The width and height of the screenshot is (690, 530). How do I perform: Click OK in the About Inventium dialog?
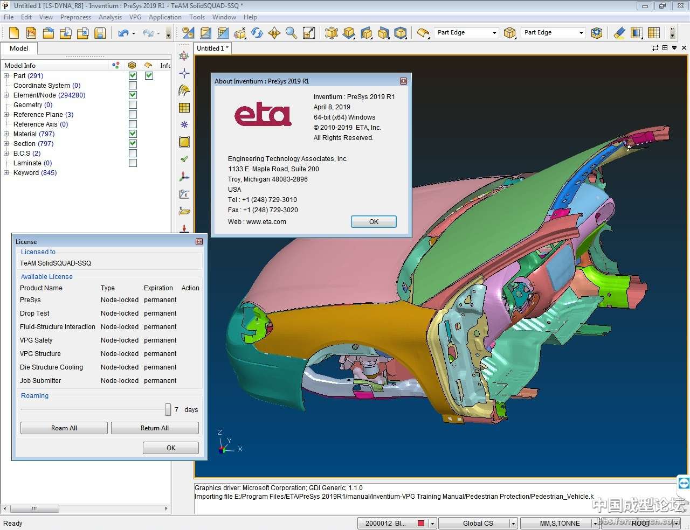click(374, 222)
